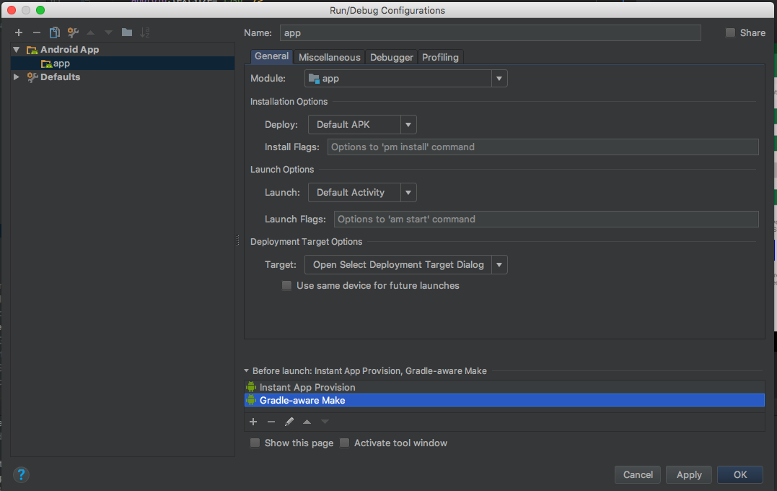Click the Apply button

pyautogui.click(x=689, y=474)
